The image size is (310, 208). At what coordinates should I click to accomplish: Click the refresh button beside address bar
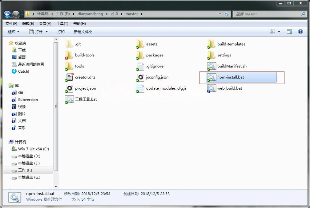pyautogui.click(x=227, y=14)
